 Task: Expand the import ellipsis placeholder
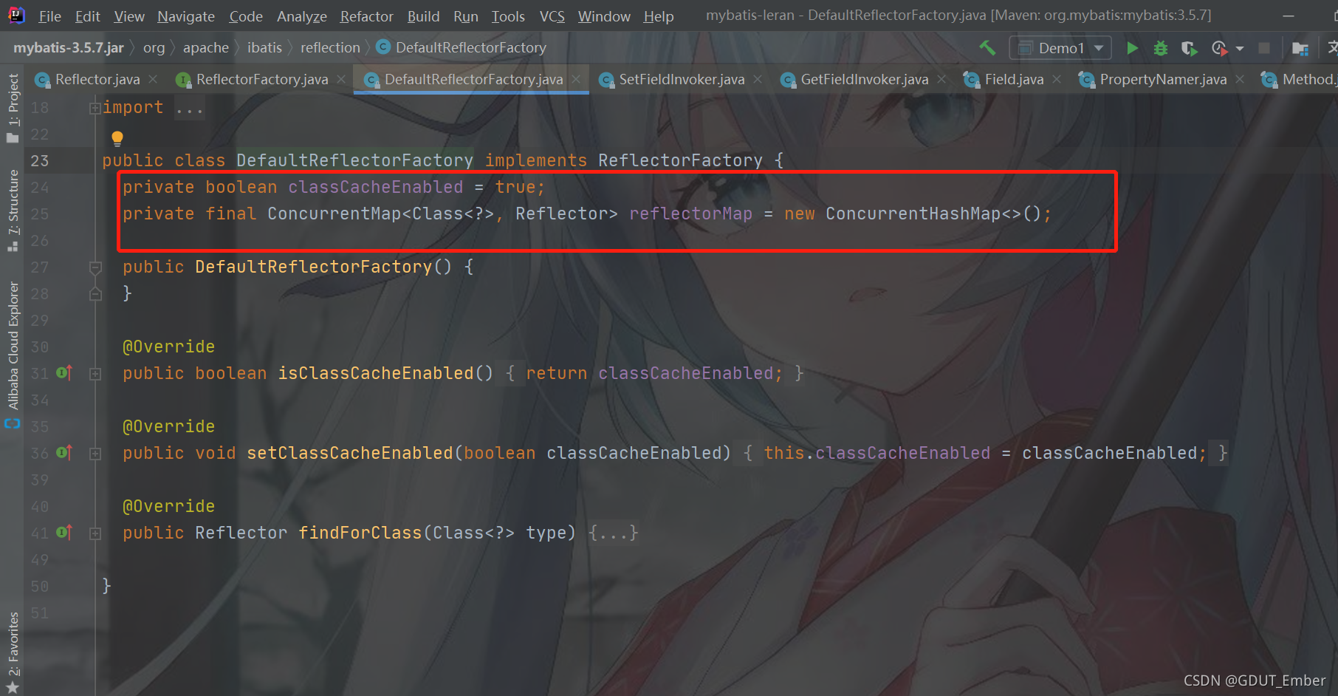(190, 109)
